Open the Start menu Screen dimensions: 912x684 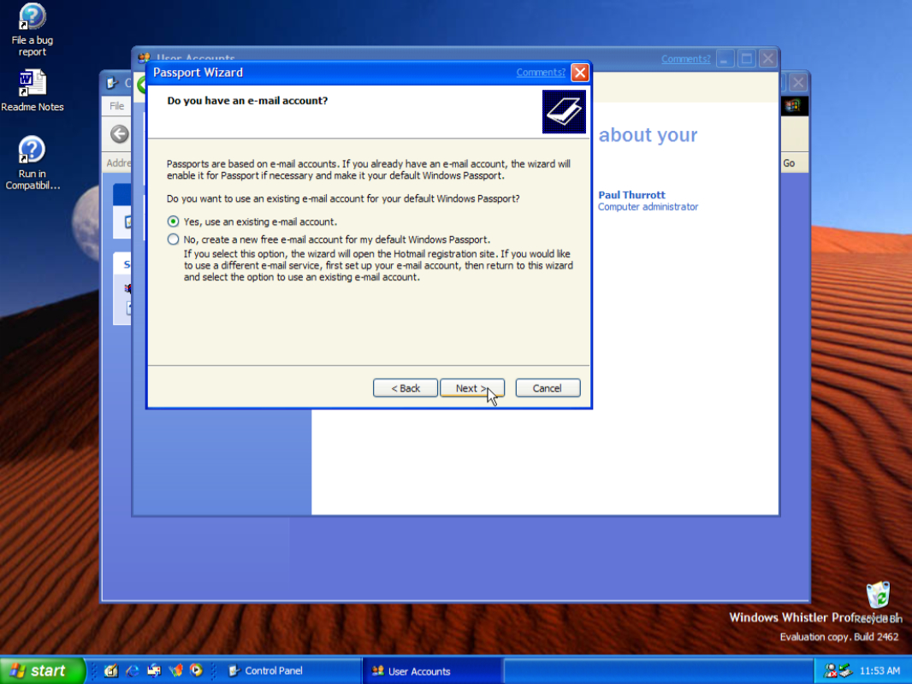click(42, 671)
